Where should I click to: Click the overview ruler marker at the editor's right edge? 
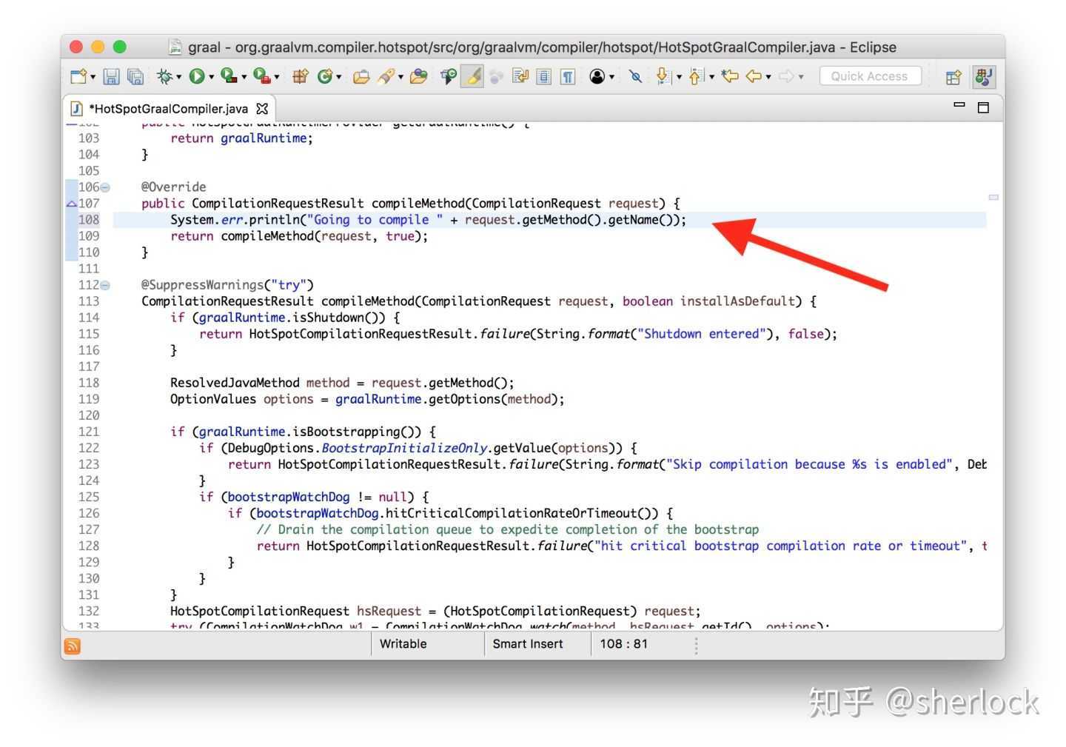click(x=993, y=197)
